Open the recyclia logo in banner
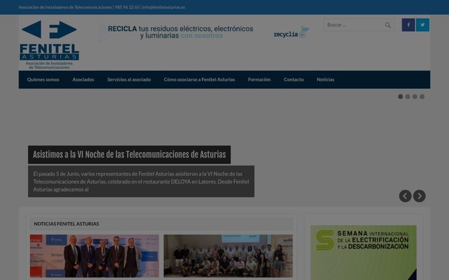This screenshot has height=280, width=449. coord(291,32)
